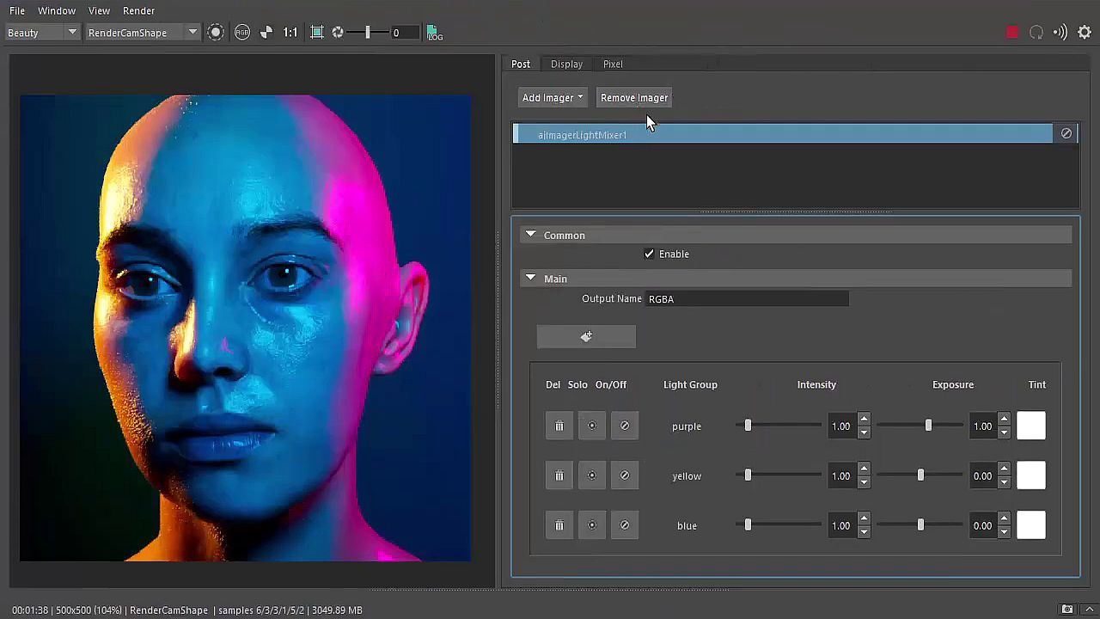Open the Add Imager menu button

553,98
